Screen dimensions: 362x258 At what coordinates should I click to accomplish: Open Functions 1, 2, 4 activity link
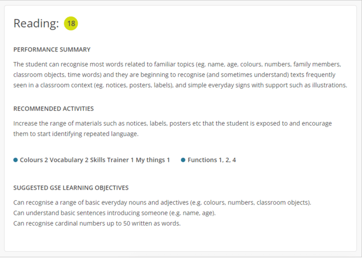coord(211,160)
